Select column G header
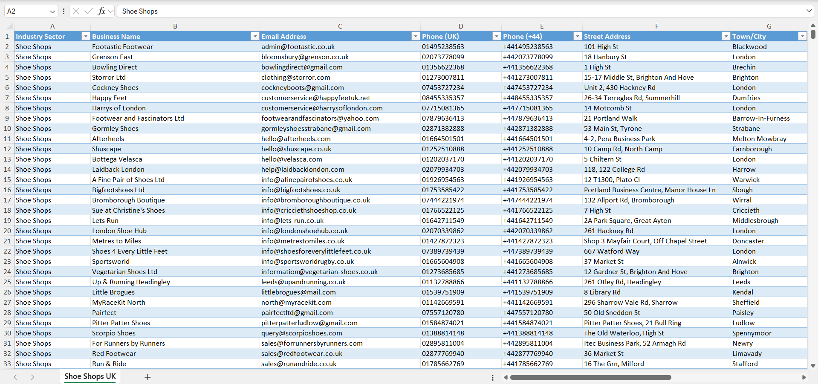The image size is (818, 384). tap(769, 26)
